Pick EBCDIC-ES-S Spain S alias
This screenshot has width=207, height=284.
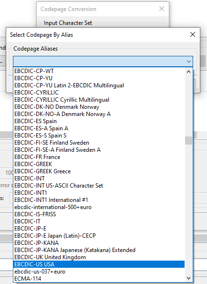click(99, 136)
